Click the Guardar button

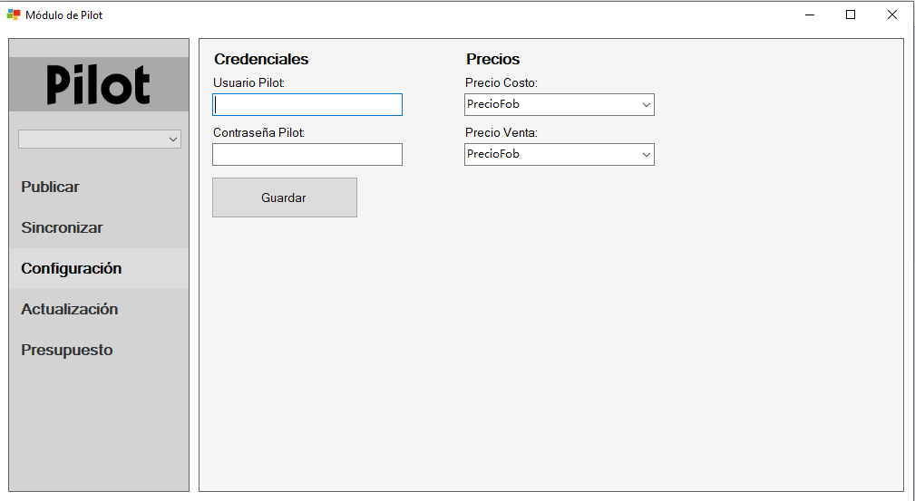pyautogui.click(x=284, y=198)
